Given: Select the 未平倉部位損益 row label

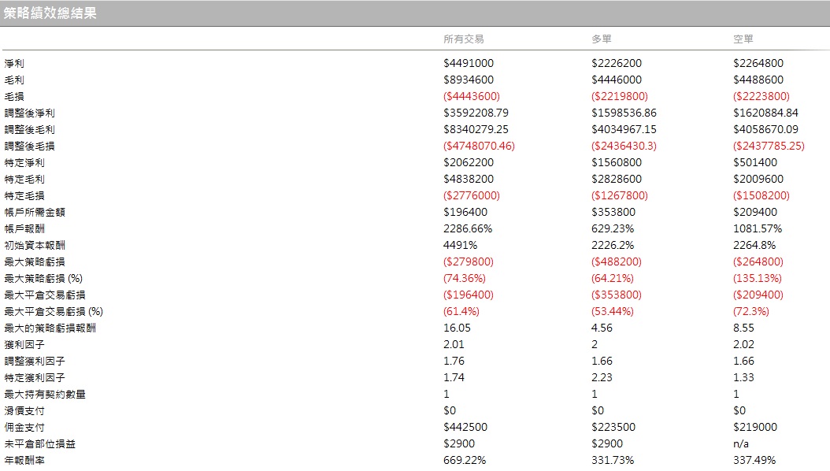Looking at the screenshot, I should (x=39, y=444).
